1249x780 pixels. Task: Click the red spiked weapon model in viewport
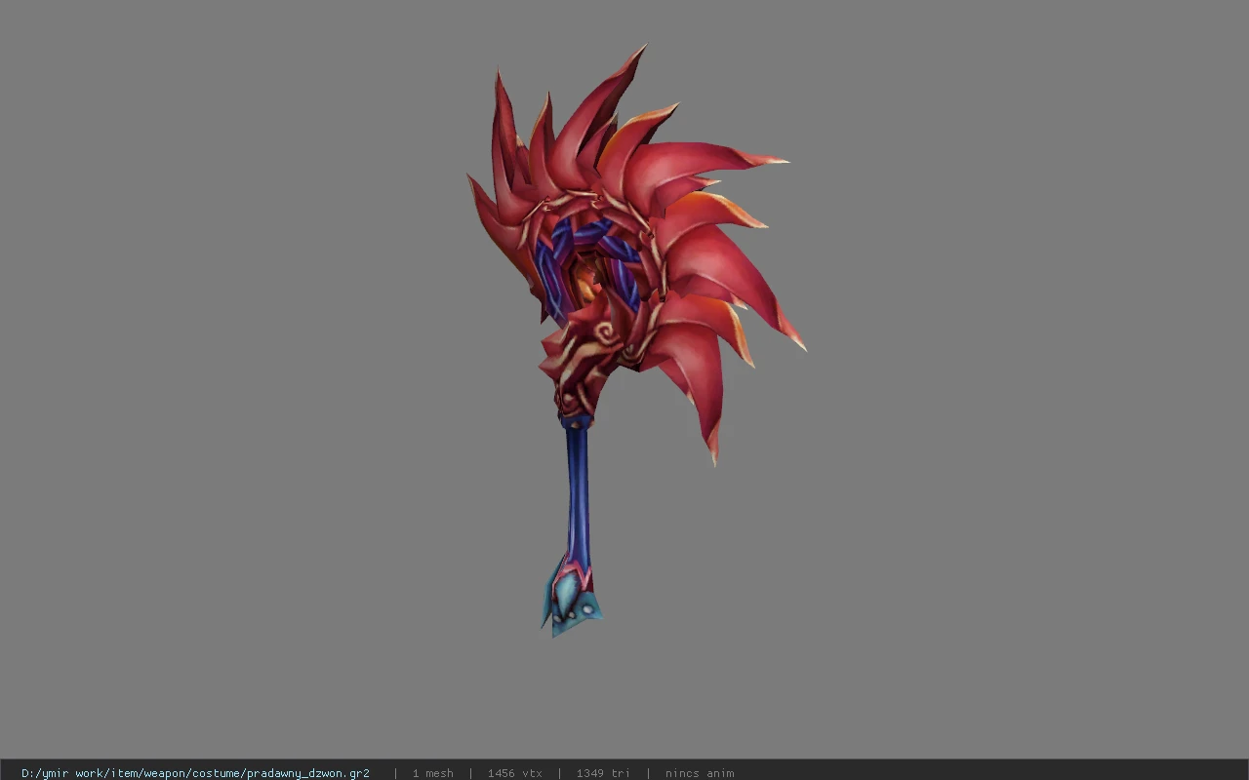[634, 341]
